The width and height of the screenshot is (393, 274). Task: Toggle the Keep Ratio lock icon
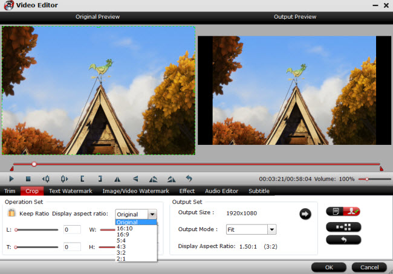(x=11, y=212)
